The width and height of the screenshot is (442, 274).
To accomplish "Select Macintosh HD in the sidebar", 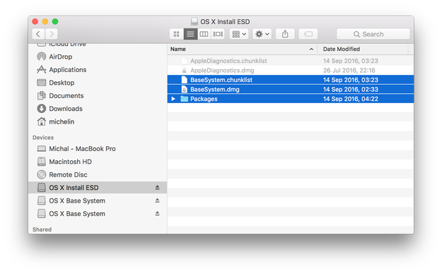I will 98,161.
